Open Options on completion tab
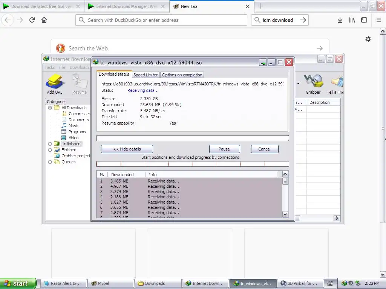Viewport: 386px width, 289px height. point(182,75)
